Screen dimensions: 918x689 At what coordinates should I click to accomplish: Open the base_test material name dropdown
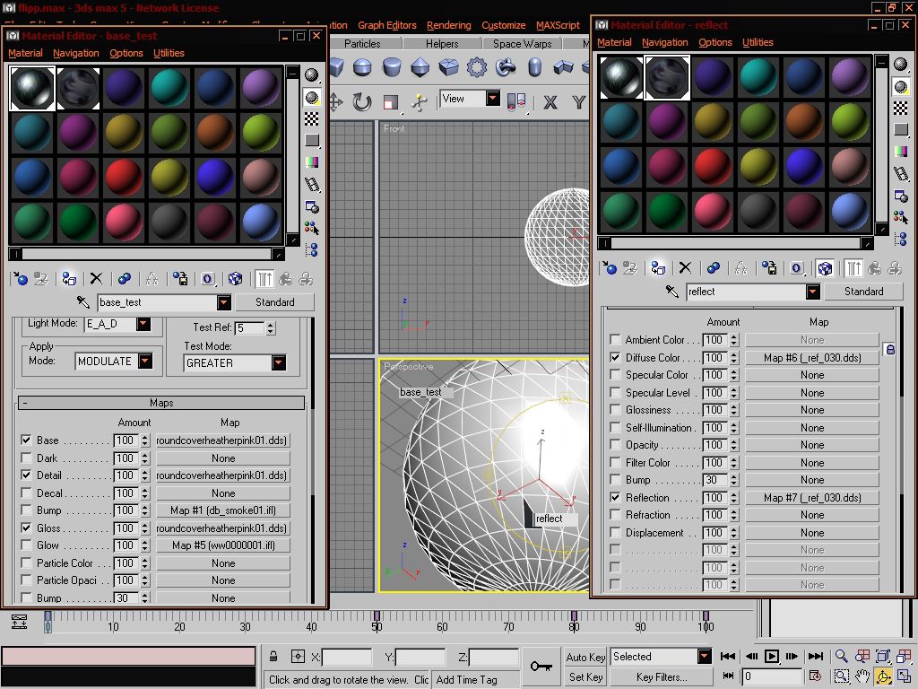point(223,302)
